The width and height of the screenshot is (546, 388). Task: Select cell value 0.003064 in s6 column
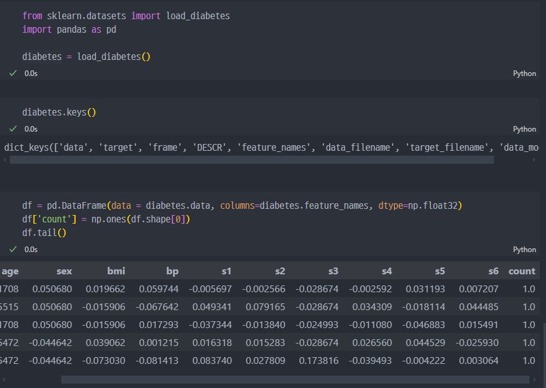(479, 361)
